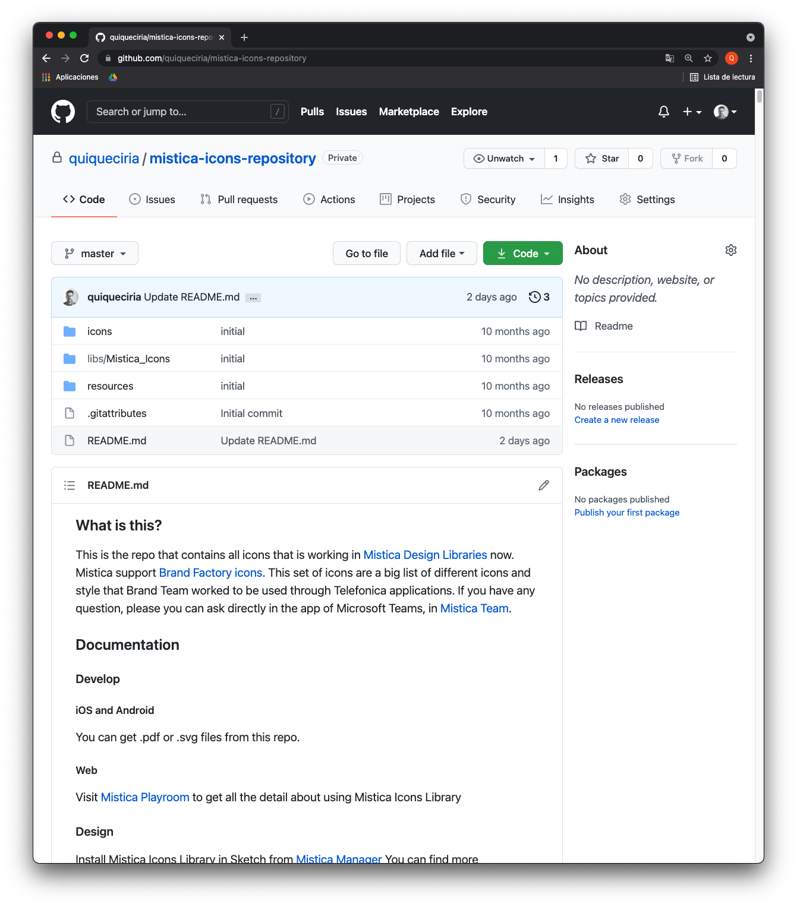797x907 pixels.
Task: Star the repository
Action: (x=602, y=159)
